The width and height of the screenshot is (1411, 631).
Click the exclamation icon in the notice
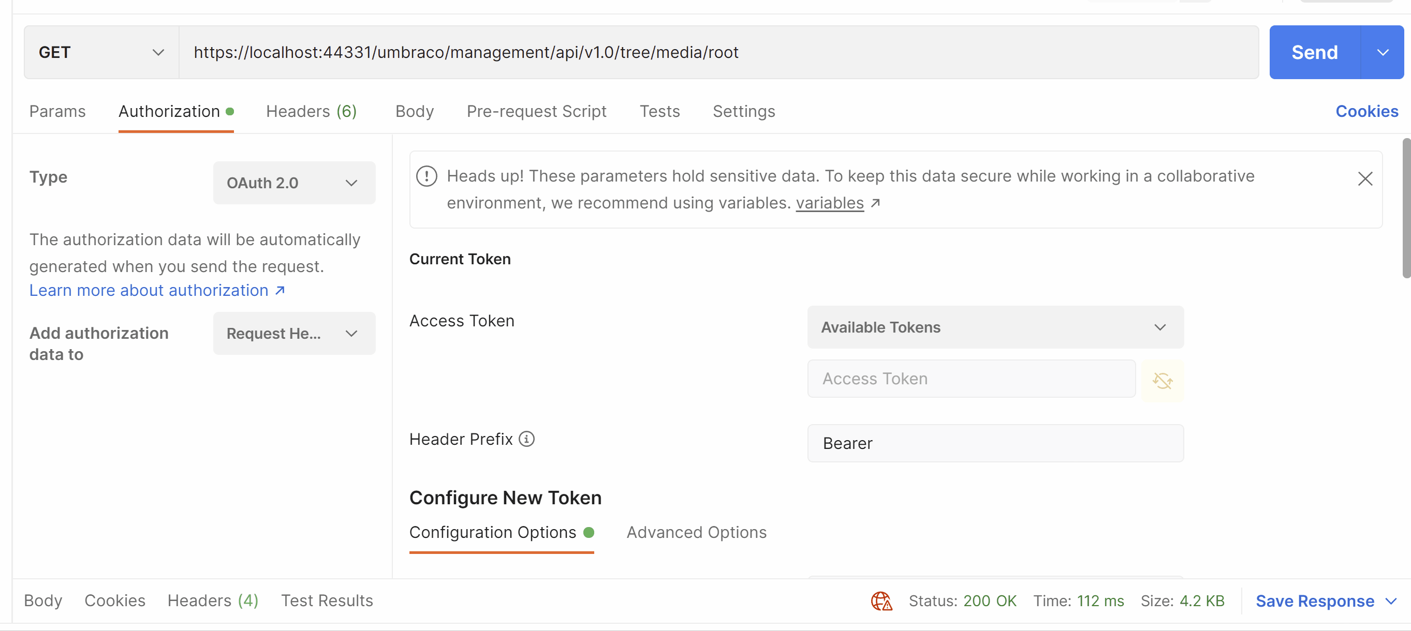pyautogui.click(x=427, y=176)
